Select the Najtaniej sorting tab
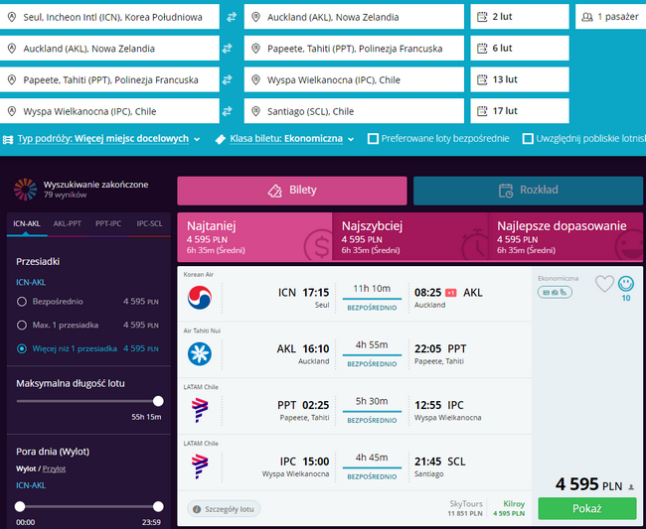 (x=254, y=237)
